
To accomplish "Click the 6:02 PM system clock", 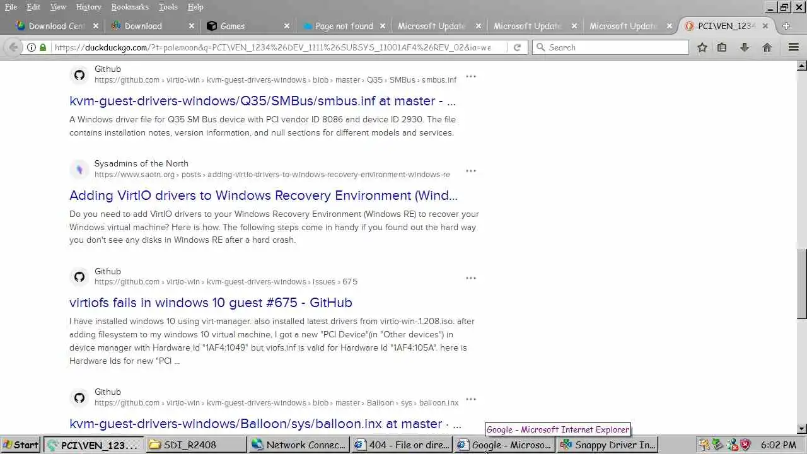I will point(779,445).
